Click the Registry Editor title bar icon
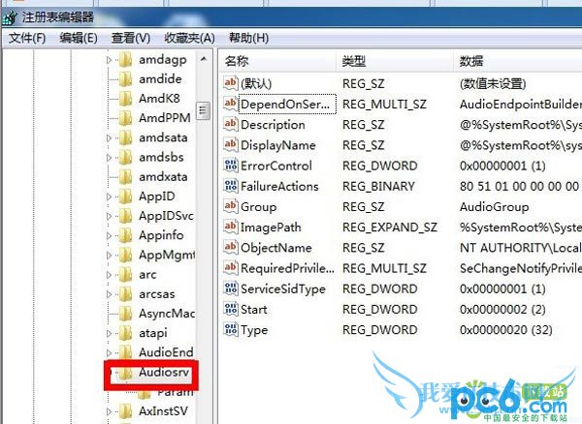 (x=10, y=17)
